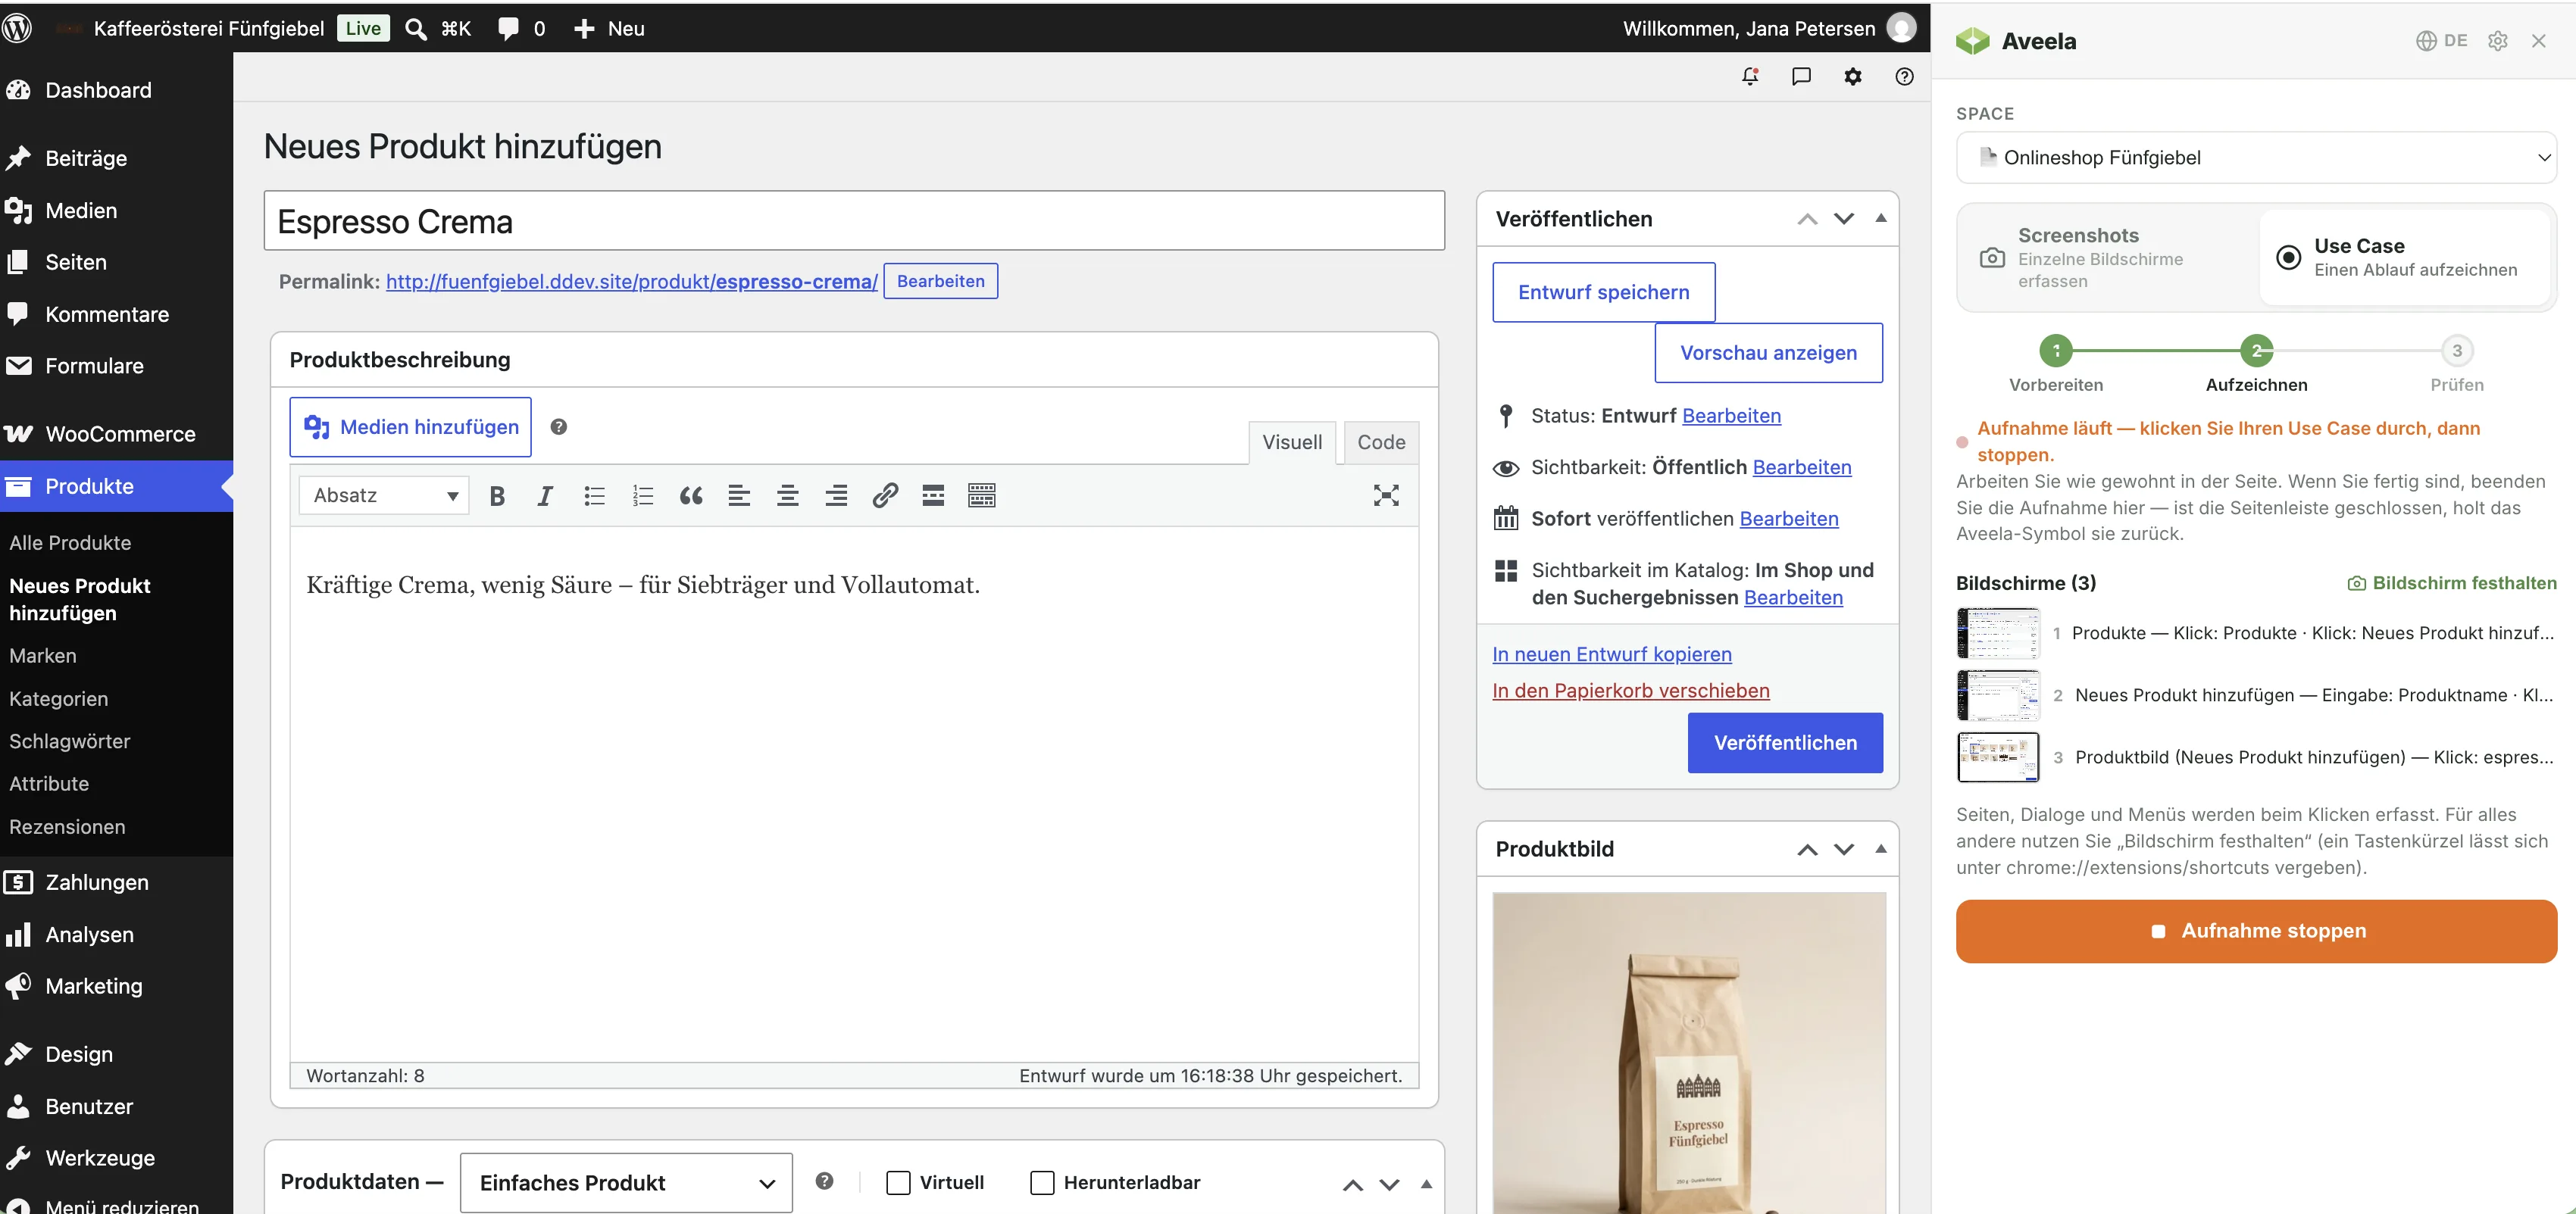
Task: Switch to Screenshots capture mode
Action: pos(2109,257)
